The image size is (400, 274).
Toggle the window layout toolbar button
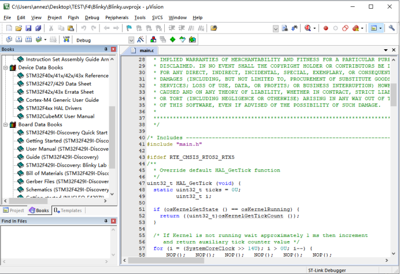click(x=375, y=28)
